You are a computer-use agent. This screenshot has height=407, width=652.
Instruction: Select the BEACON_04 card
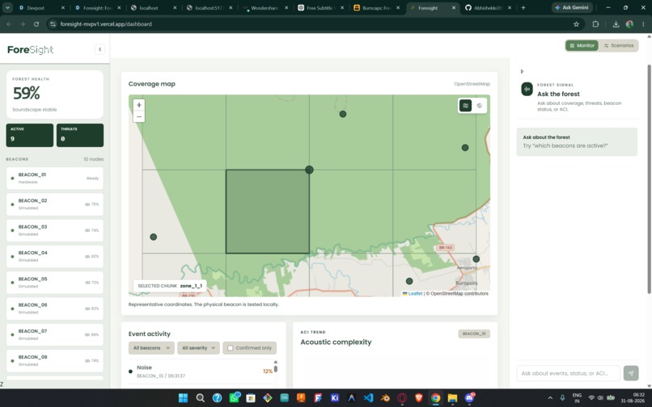click(55, 256)
